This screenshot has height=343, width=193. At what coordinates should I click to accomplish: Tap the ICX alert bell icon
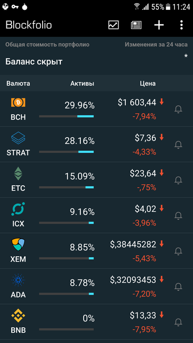coord(178,216)
